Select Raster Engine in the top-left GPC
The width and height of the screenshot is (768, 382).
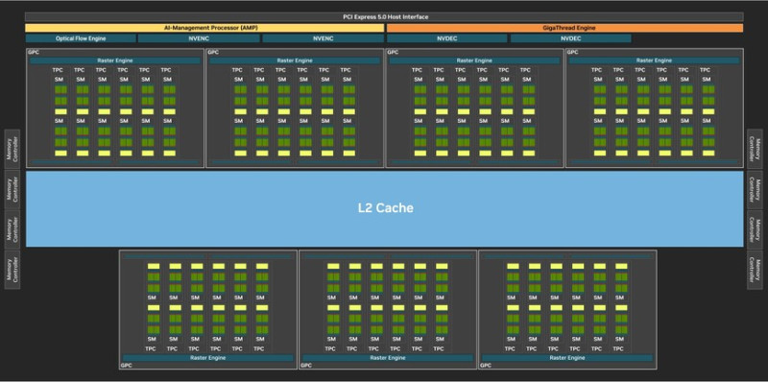(x=115, y=60)
